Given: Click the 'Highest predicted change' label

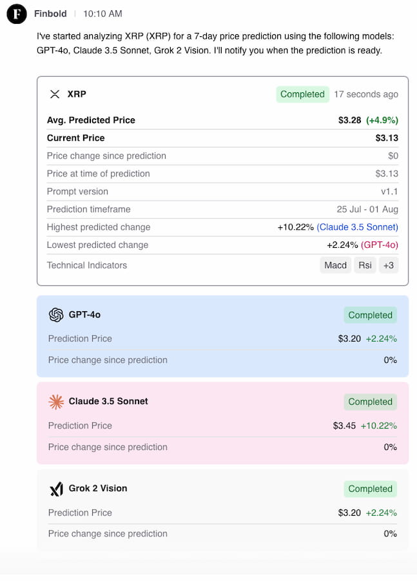Looking at the screenshot, I should click(99, 227).
